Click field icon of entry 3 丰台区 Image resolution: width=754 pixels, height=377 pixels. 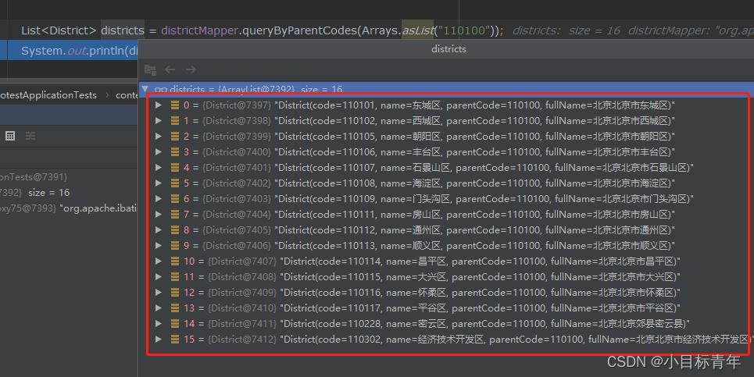[x=175, y=151]
